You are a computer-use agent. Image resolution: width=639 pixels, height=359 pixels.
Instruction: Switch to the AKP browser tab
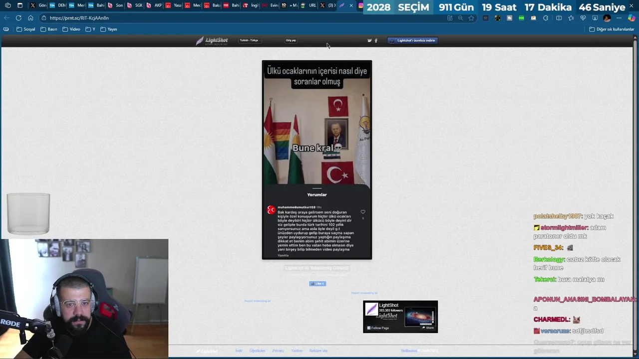[x=154, y=5]
